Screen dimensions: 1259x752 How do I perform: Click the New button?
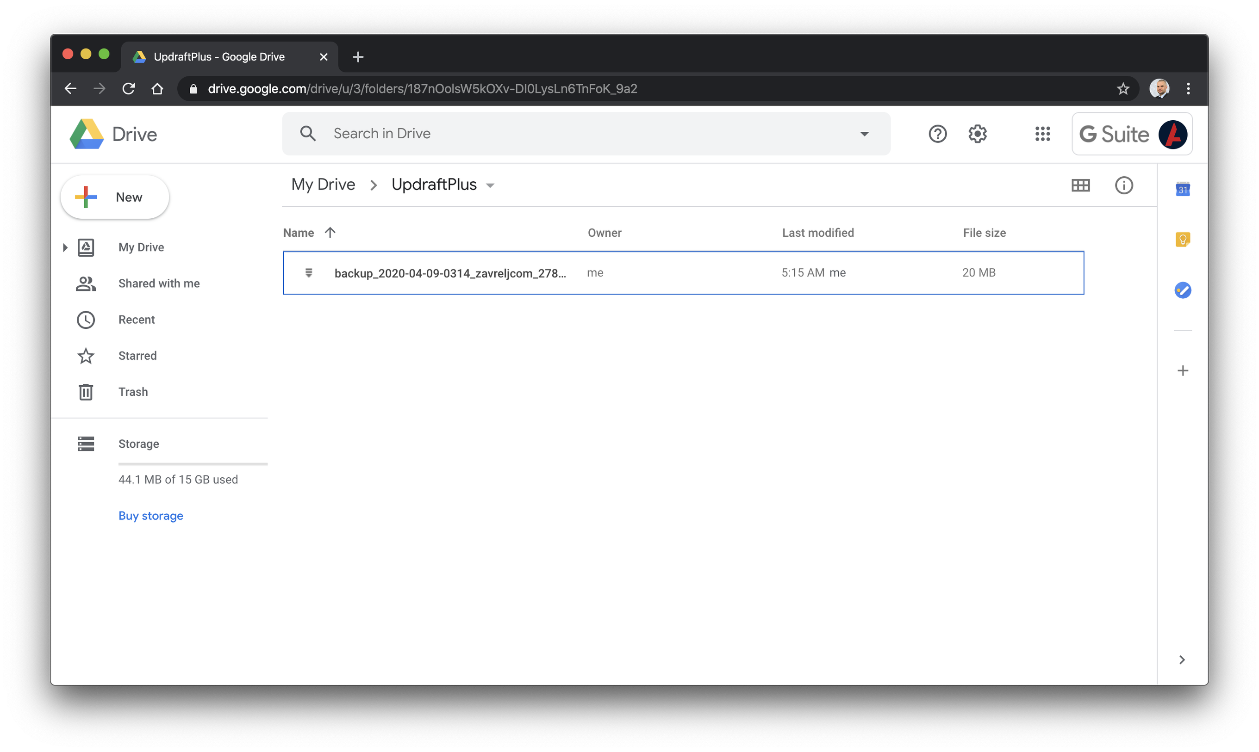(x=115, y=197)
